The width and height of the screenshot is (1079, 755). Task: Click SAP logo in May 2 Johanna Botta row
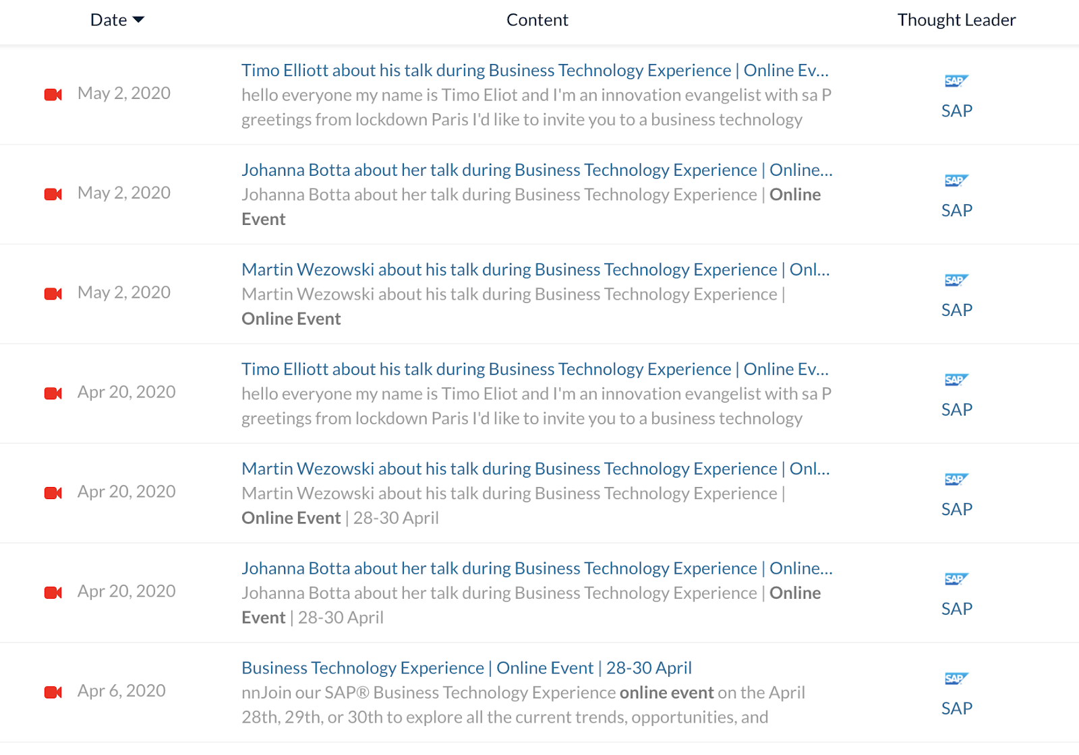pyautogui.click(x=956, y=181)
